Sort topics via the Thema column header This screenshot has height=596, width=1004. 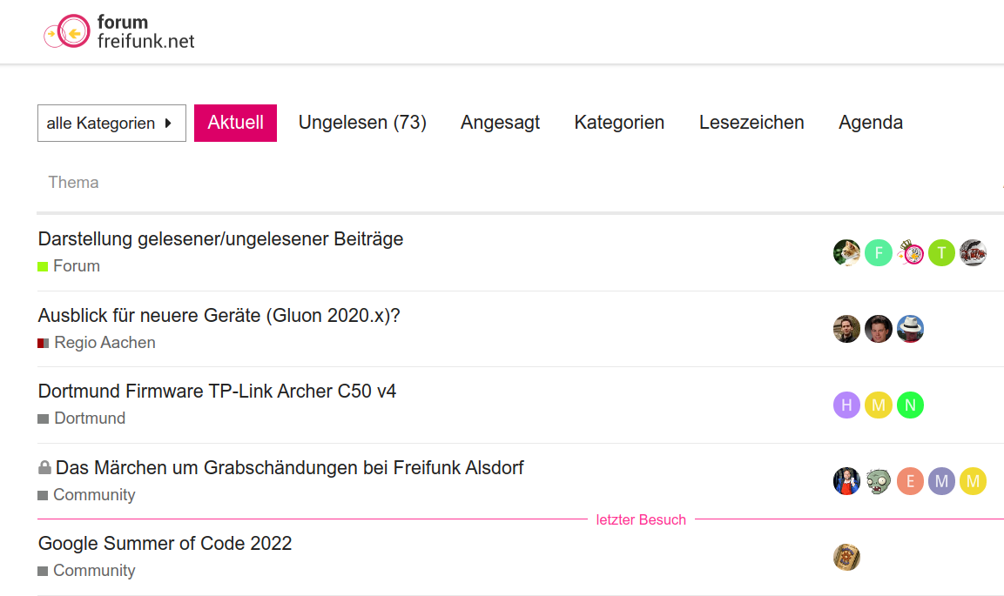pyautogui.click(x=74, y=183)
